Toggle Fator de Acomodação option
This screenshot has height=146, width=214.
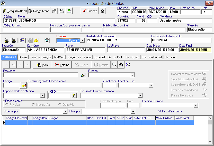click(x=189, y=90)
